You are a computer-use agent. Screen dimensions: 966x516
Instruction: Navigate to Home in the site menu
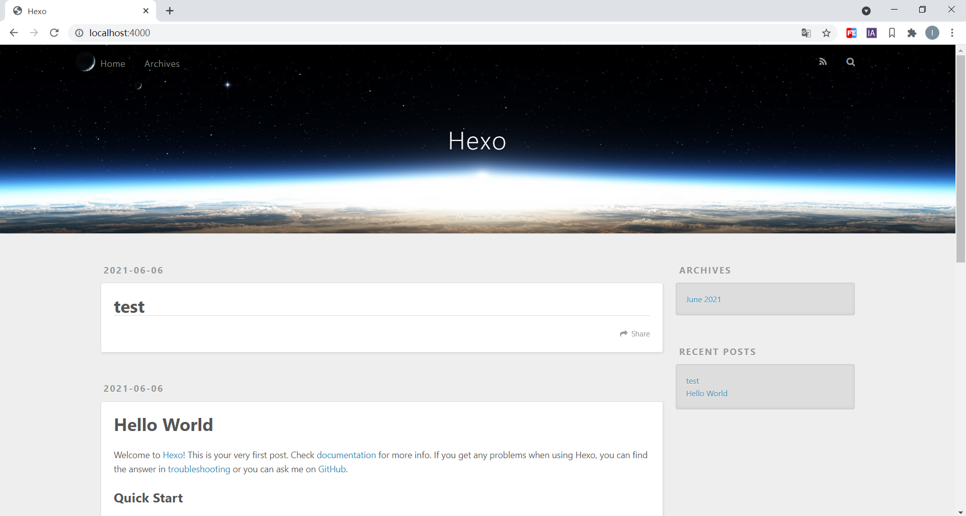click(x=113, y=64)
